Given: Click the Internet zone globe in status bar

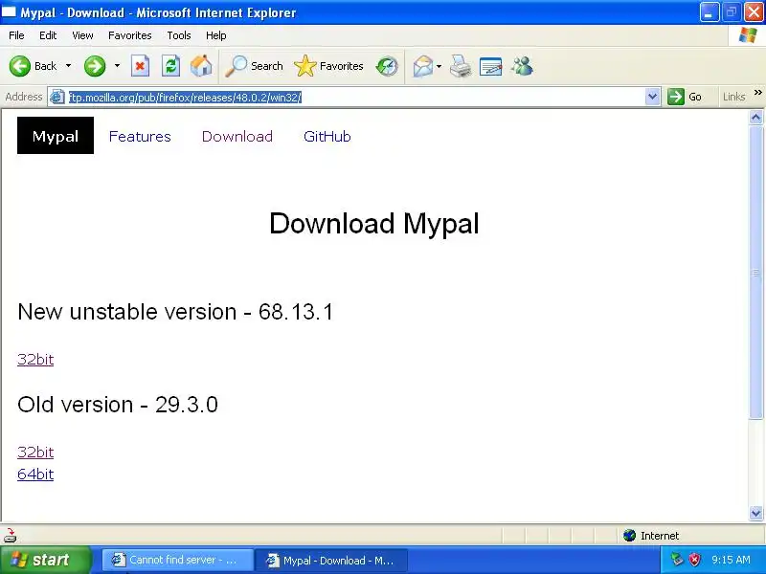Looking at the screenshot, I should pyautogui.click(x=629, y=536).
